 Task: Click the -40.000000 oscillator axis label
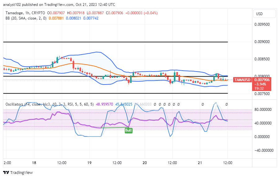coord(264,150)
